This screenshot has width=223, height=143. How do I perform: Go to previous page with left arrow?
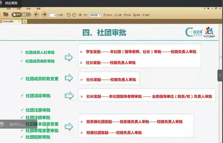pyautogui.click(x=36, y=15)
